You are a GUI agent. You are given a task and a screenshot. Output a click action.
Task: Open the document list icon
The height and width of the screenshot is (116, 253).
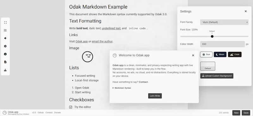pyautogui.click(x=5, y=30)
